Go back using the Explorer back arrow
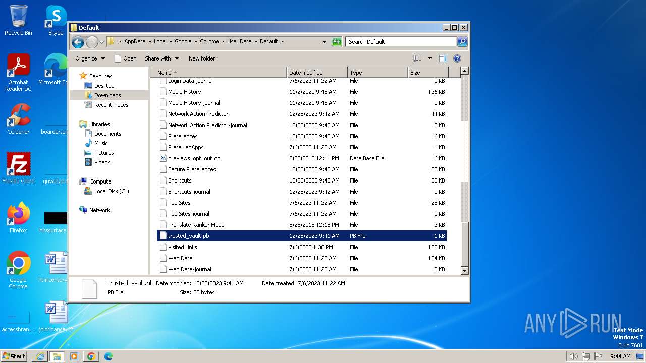 pyautogui.click(x=78, y=42)
